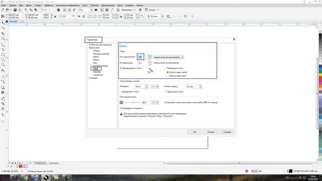Open the 'Файл' menu

(4, 6)
